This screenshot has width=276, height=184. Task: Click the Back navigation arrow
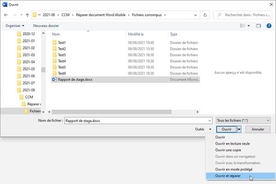(x=6, y=15)
